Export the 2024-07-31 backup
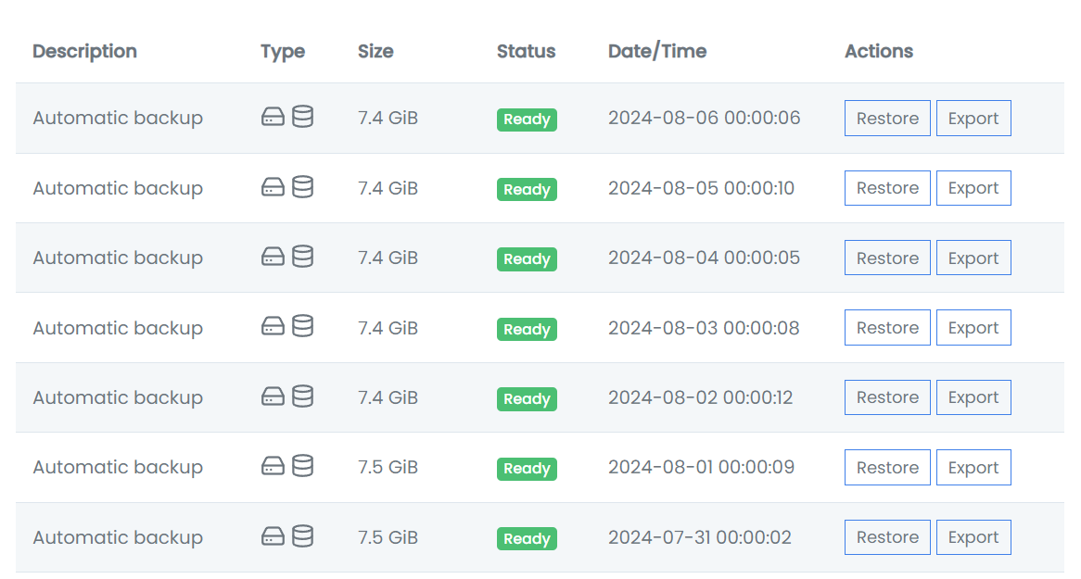The width and height of the screenshot is (1081, 579). point(973,537)
